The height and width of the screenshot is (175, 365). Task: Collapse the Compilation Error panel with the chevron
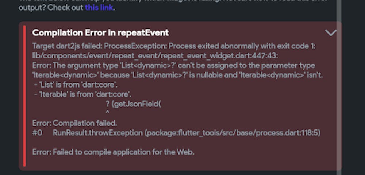pyautogui.click(x=331, y=33)
